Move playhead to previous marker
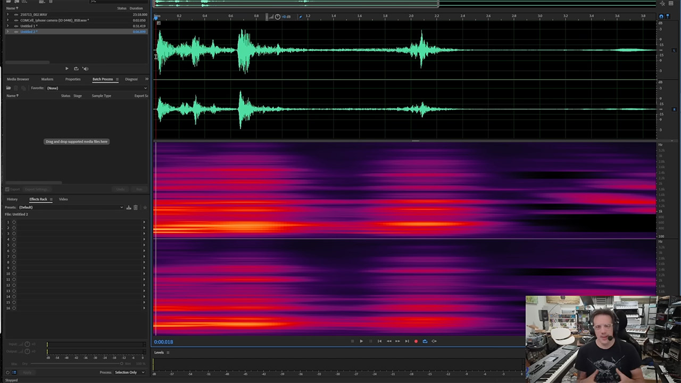681x383 pixels. pos(379,342)
